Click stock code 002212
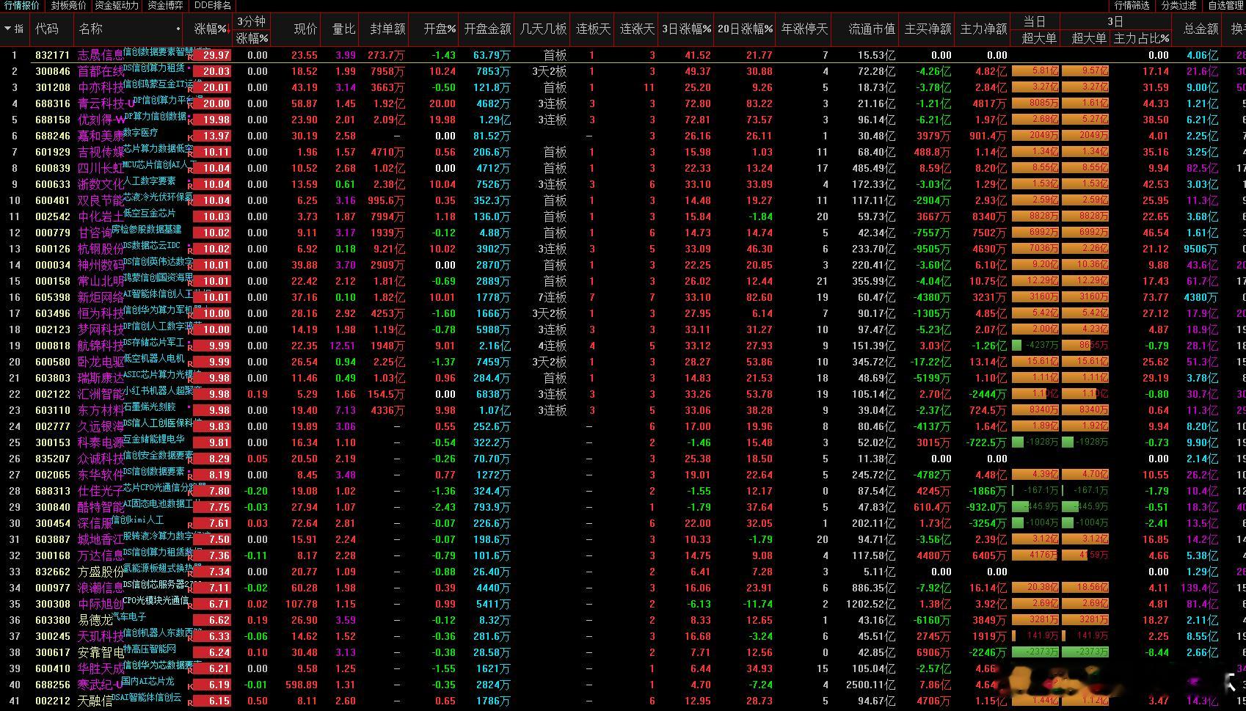 [x=53, y=701]
